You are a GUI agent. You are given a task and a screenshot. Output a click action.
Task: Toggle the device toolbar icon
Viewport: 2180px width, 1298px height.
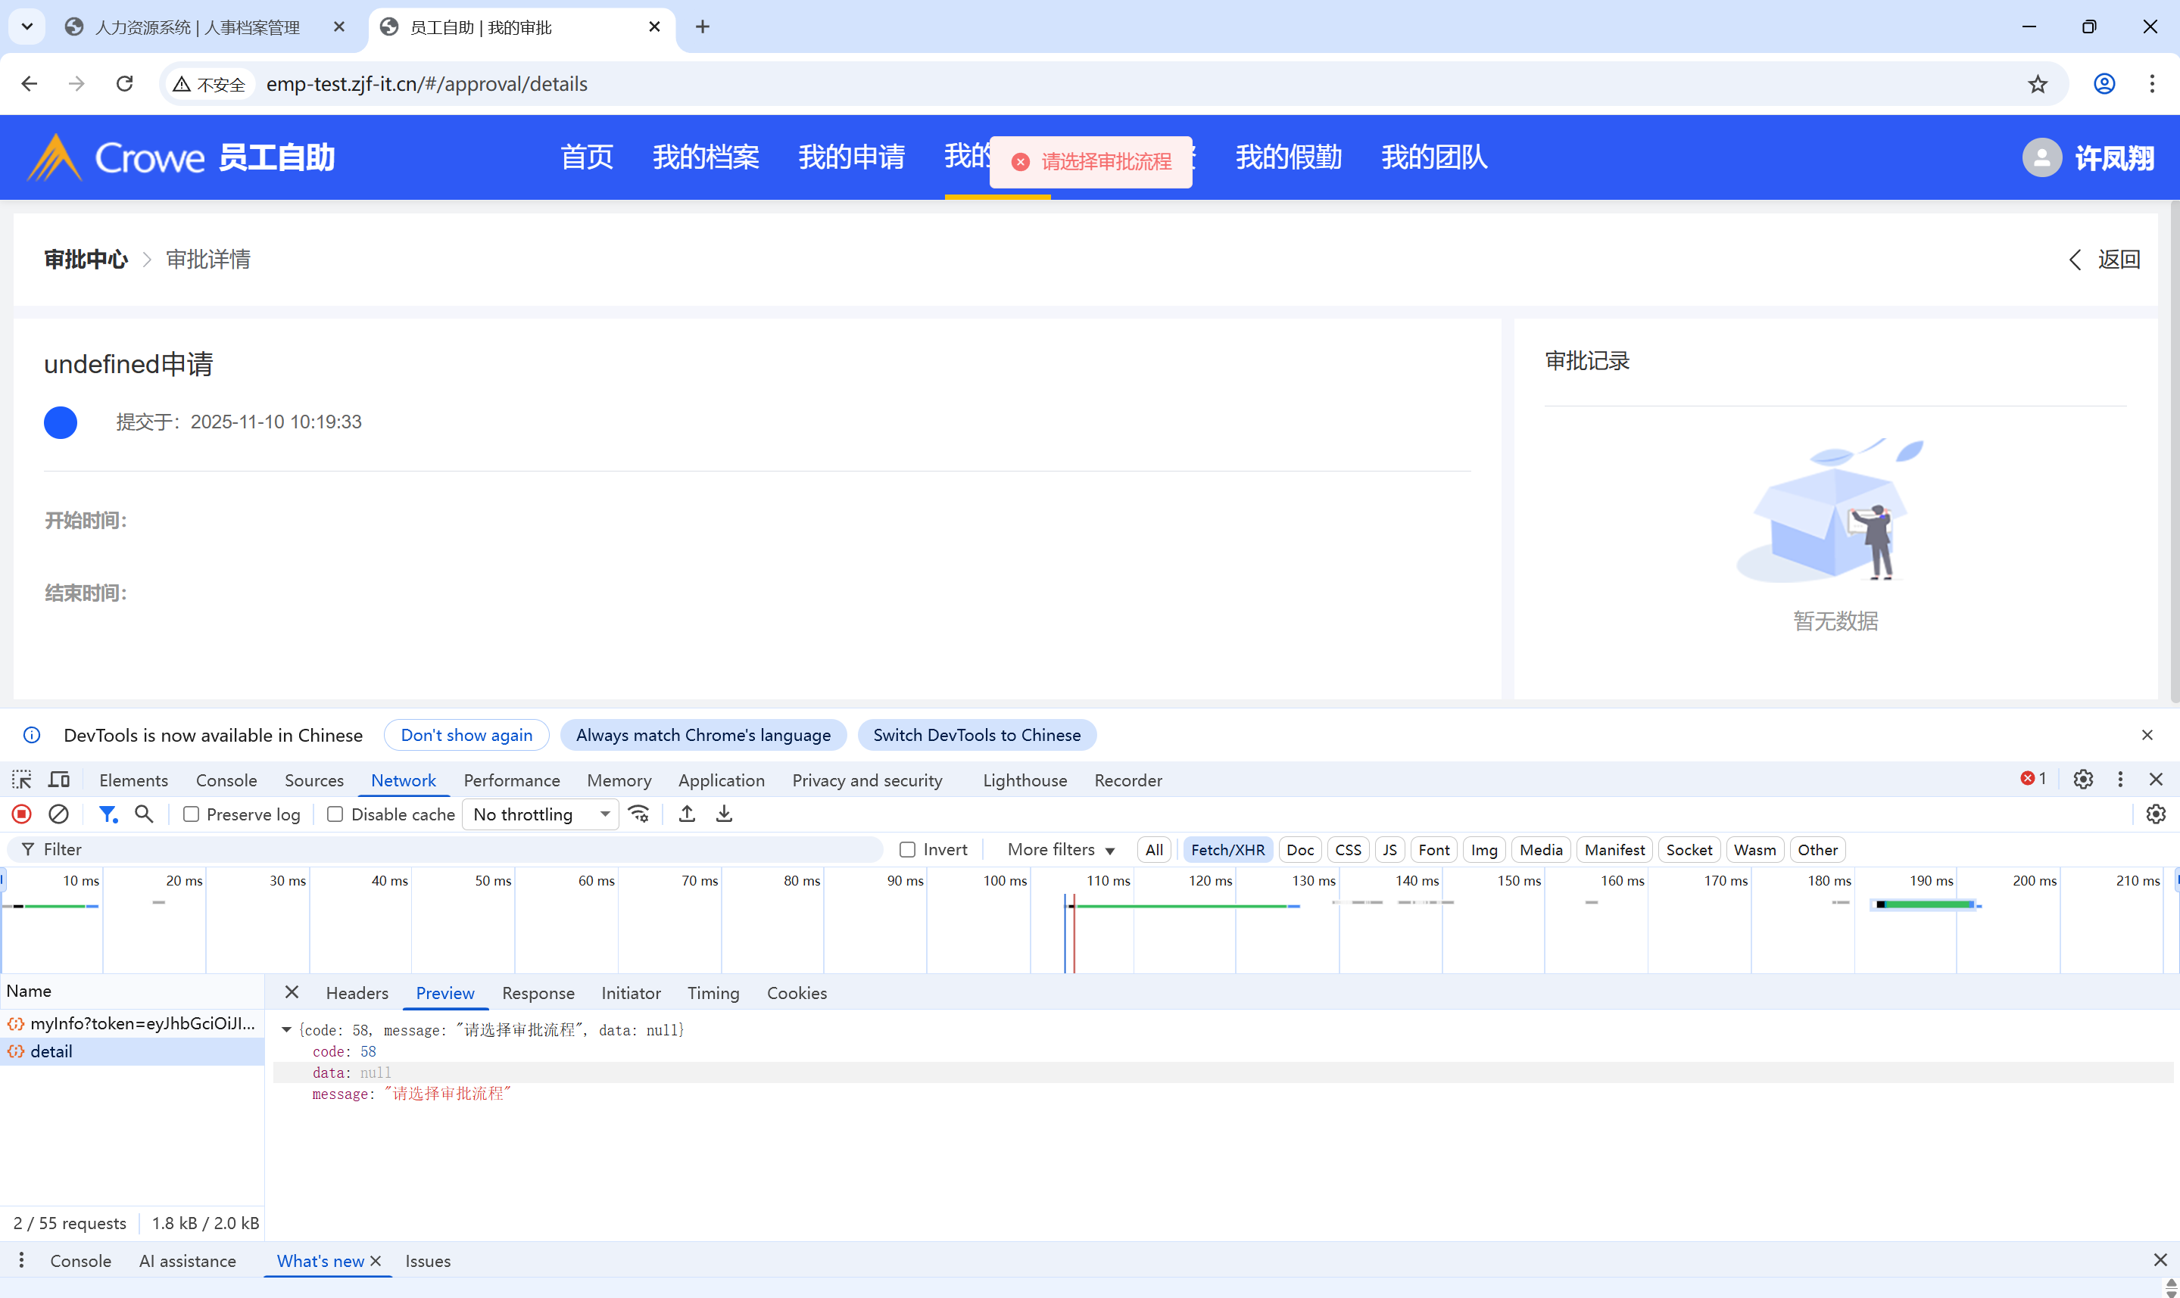pyautogui.click(x=60, y=780)
